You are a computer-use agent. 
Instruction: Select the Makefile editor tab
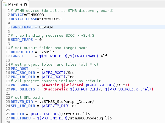[15, 4]
